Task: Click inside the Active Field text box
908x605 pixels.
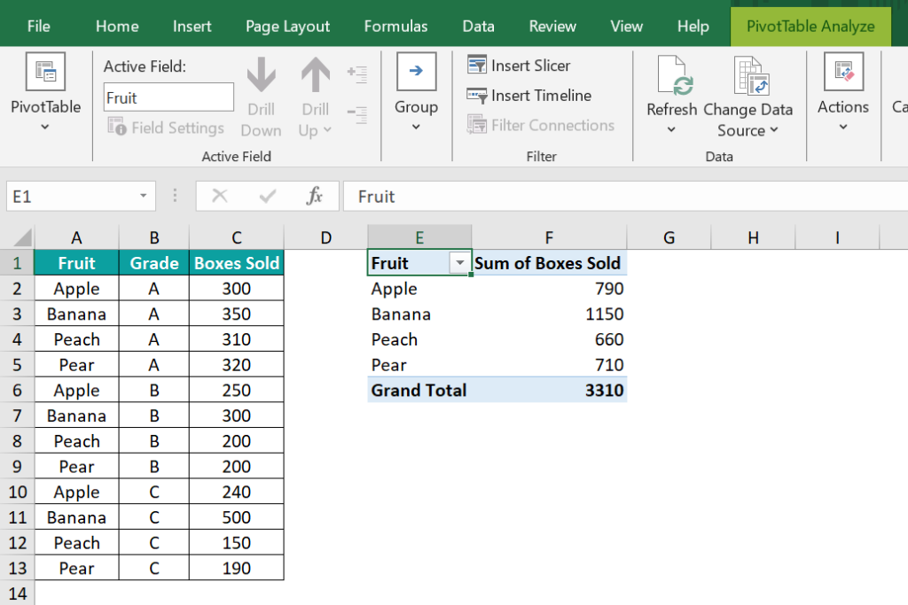Action: (168, 97)
